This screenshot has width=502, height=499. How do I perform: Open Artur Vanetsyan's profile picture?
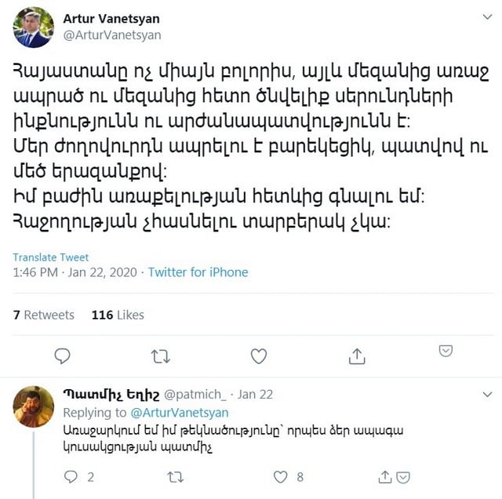33,27
